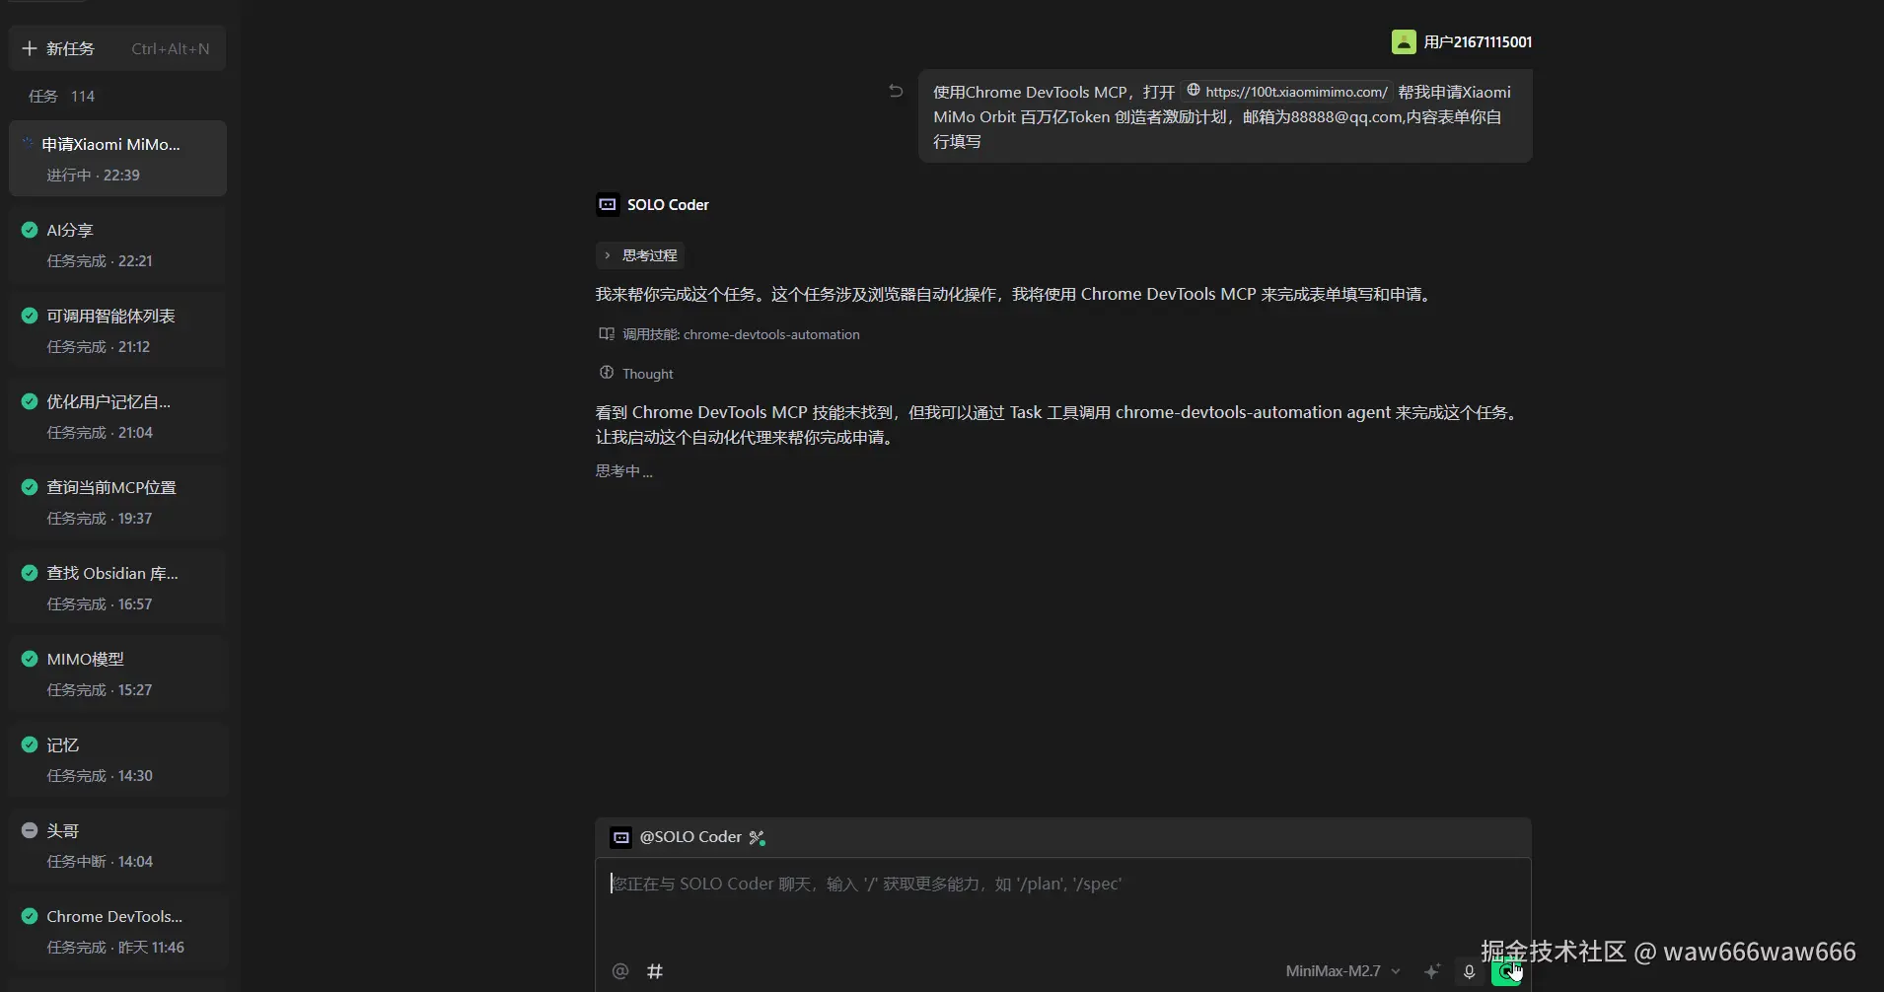The image size is (1884, 992).
Task: Click the microphone voice input icon
Action: pos(1469,971)
